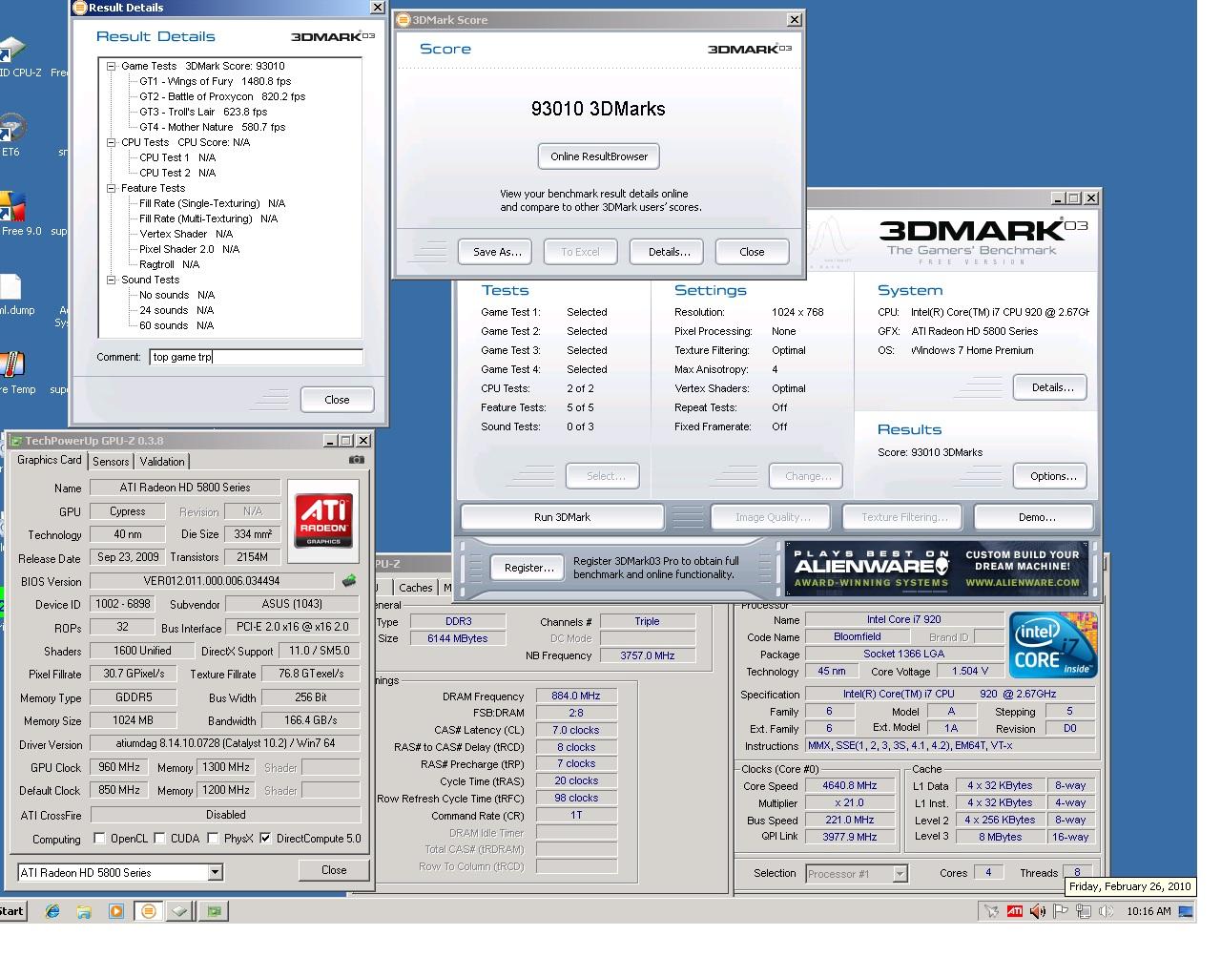Open the Action Center flag tray icon
Image resolution: width=1221 pixels, height=977 pixels.
coord(1060,911)
